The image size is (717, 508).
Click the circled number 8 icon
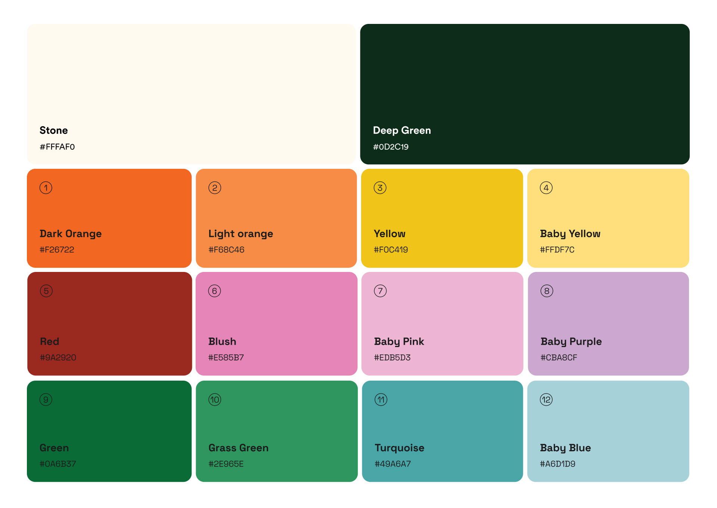(547, 291)
